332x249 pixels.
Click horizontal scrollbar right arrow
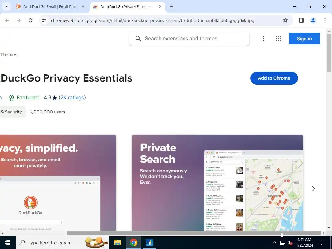(x=324, y=233)
